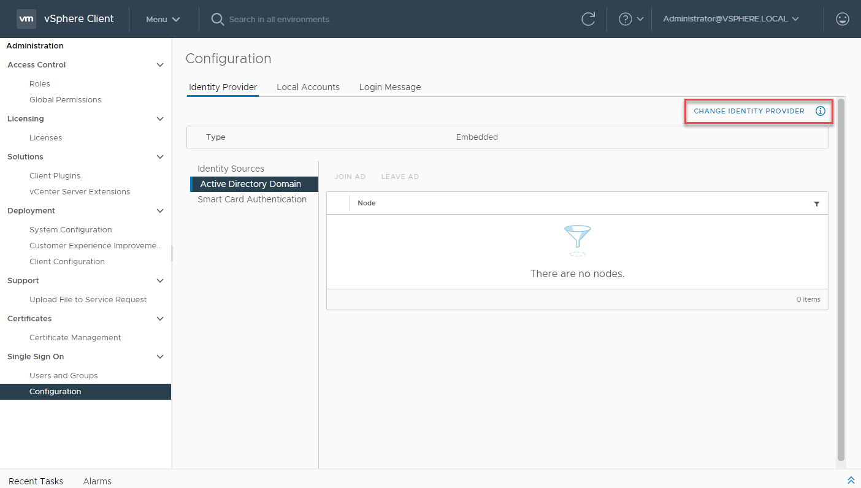861x488 pixels.
Task: Click the vSphere Client title
Action: click(x=79, y=18)
